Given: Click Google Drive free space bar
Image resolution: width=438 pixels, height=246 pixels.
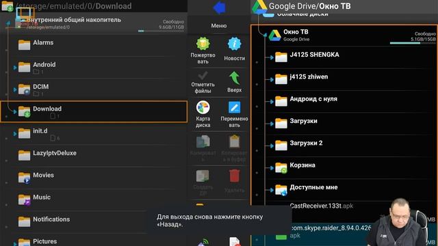Looking at the screenshot, I should tap(413, 43).
